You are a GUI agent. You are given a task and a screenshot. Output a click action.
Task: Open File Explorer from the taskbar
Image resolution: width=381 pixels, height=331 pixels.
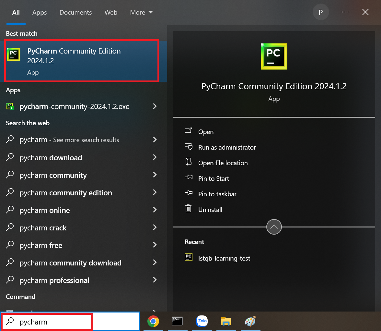[x=226, y=321]
